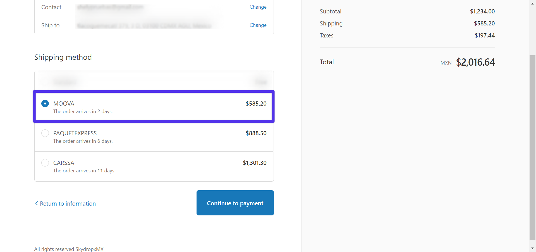Click the CARSSA price $1,301.30
The image size is (536, 252).
pos(255,163)
